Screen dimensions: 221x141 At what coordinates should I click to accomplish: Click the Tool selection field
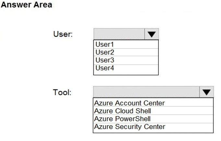pos(146,92)
